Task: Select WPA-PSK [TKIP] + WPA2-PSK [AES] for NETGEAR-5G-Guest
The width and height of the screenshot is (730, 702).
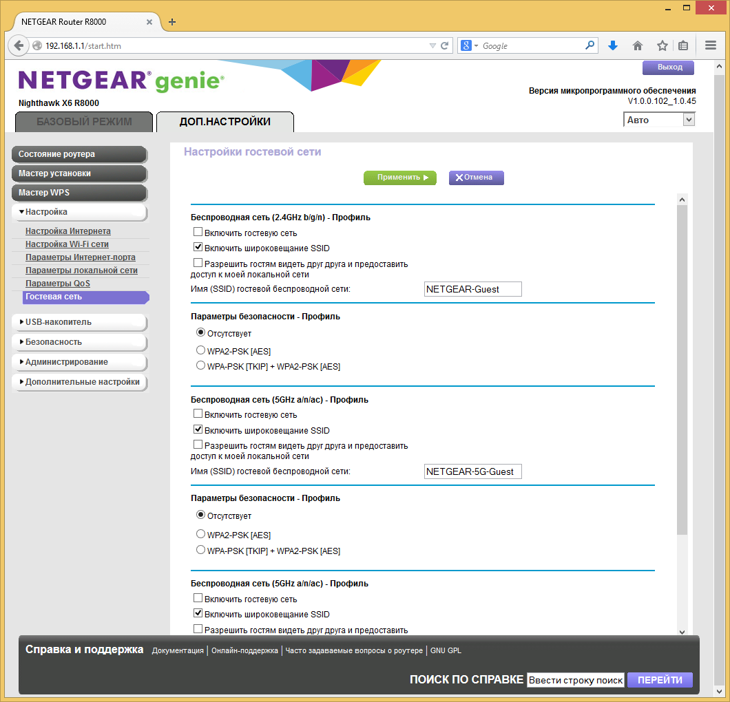Action: (x=200, y=549)
